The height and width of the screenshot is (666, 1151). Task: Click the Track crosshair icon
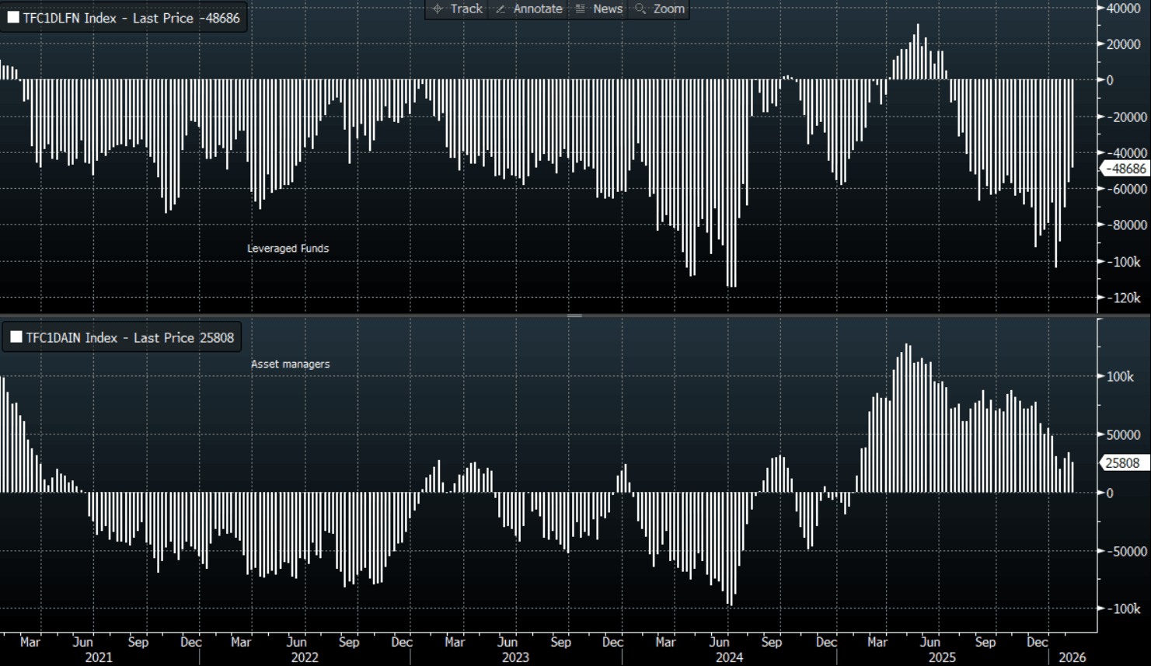[438, 9]
